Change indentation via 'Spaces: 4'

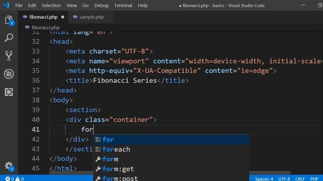(x=264, y=179)
